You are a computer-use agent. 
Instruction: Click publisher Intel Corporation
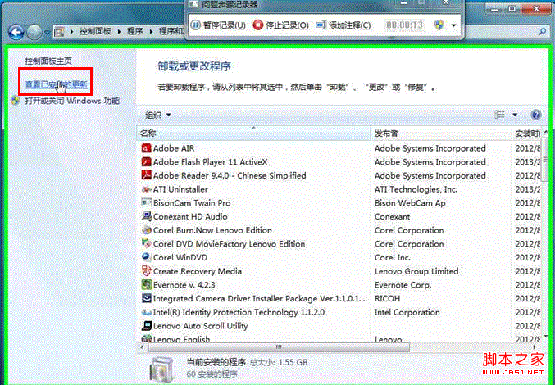coord(407,313)
